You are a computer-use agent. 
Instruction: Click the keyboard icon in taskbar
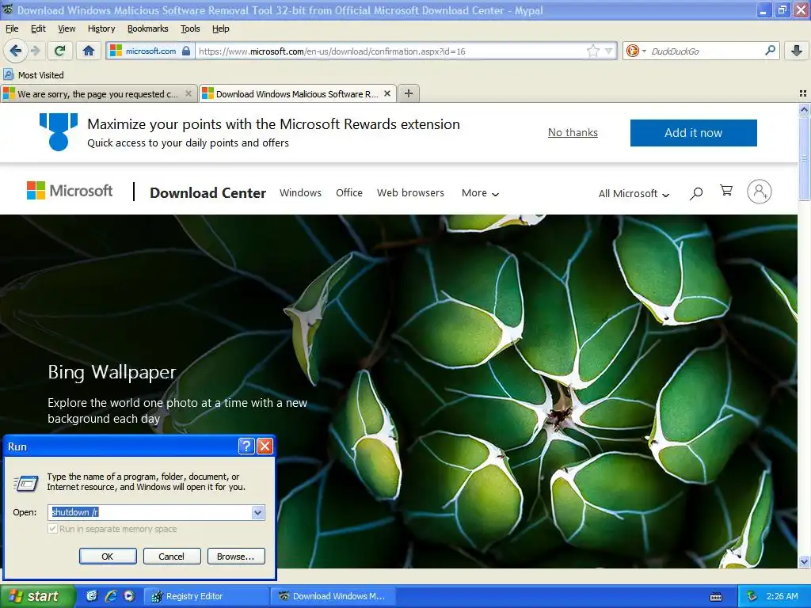[716, 597]
